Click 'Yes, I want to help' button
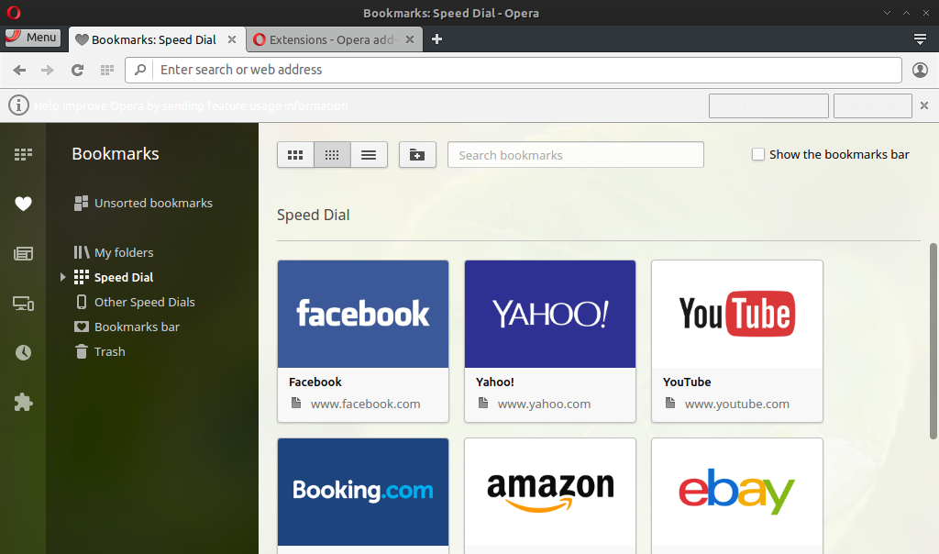The image size is (939, 554). 768,106
